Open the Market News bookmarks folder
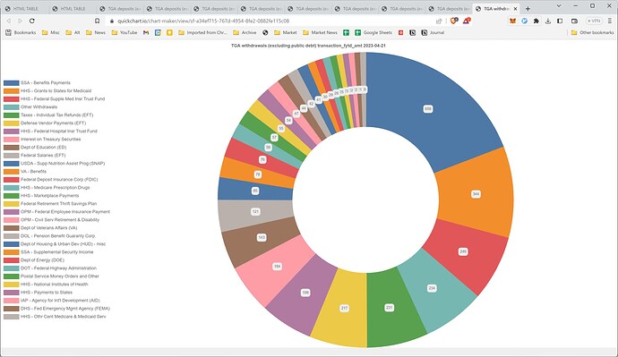Viewport: 618px width, 357px height. [320, 33]
